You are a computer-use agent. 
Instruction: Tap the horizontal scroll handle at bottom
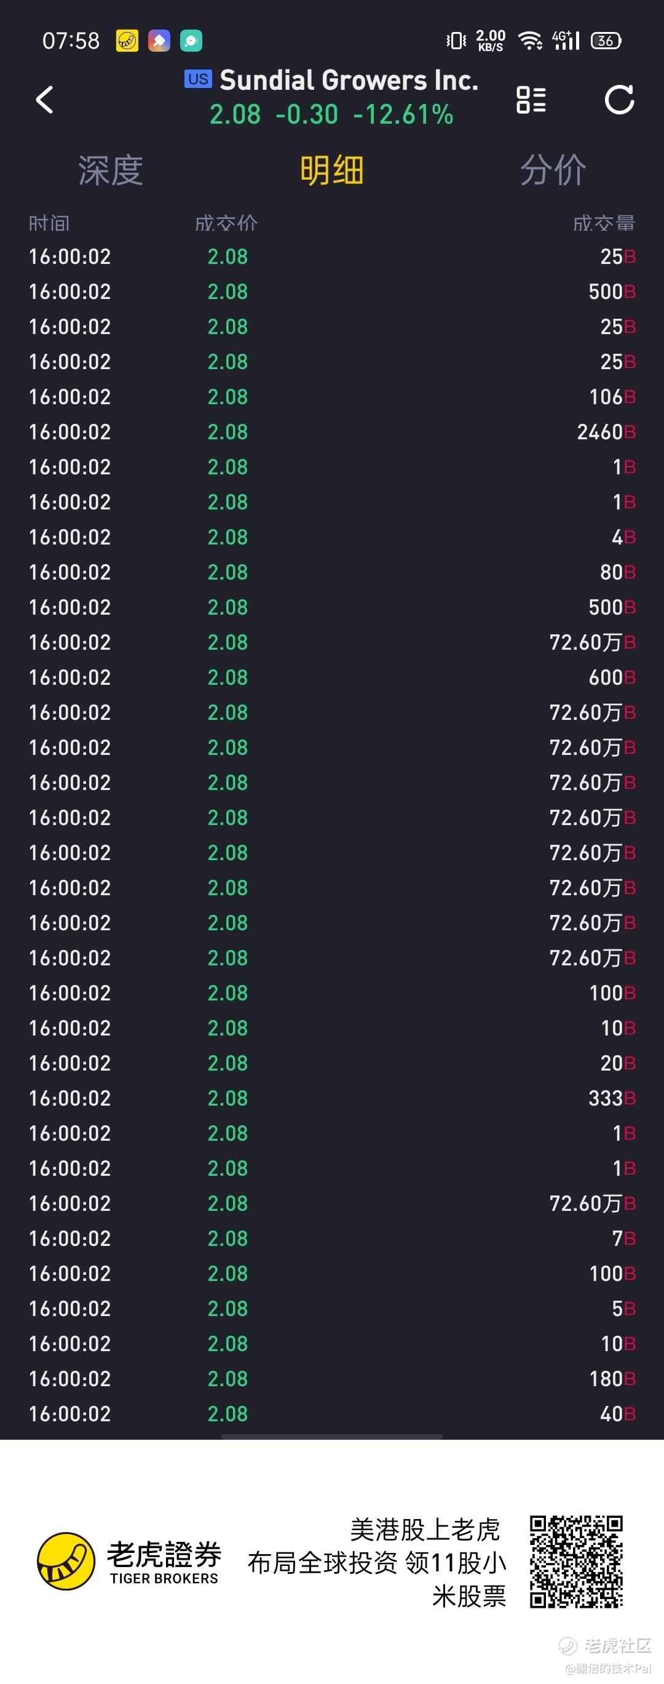[332, 1436]
